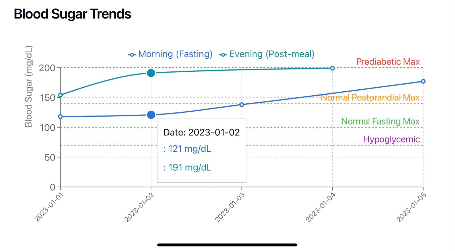Click the Morning legend line marker icon
Viewport: 455px width, 251px height.
click(132, 55)
